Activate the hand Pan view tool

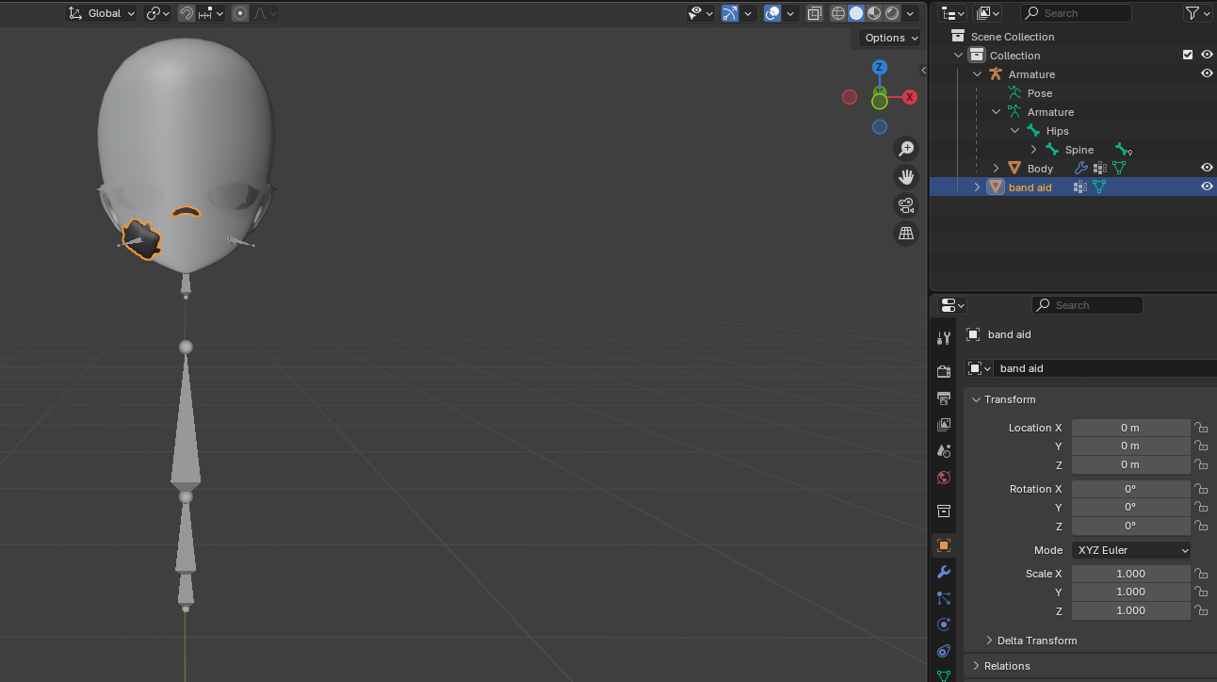point(906,177)
